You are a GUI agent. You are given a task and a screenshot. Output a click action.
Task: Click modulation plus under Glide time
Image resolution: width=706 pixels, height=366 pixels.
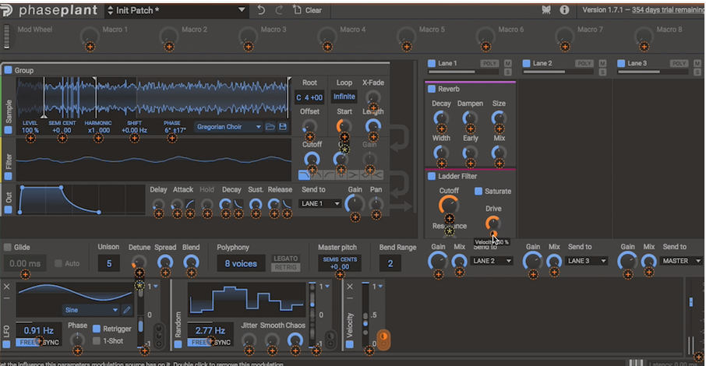(25, 274)
